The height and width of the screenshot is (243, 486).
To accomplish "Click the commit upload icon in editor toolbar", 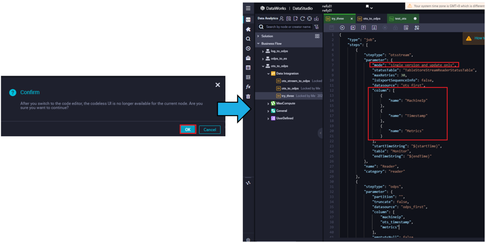I will pos(363,28).
